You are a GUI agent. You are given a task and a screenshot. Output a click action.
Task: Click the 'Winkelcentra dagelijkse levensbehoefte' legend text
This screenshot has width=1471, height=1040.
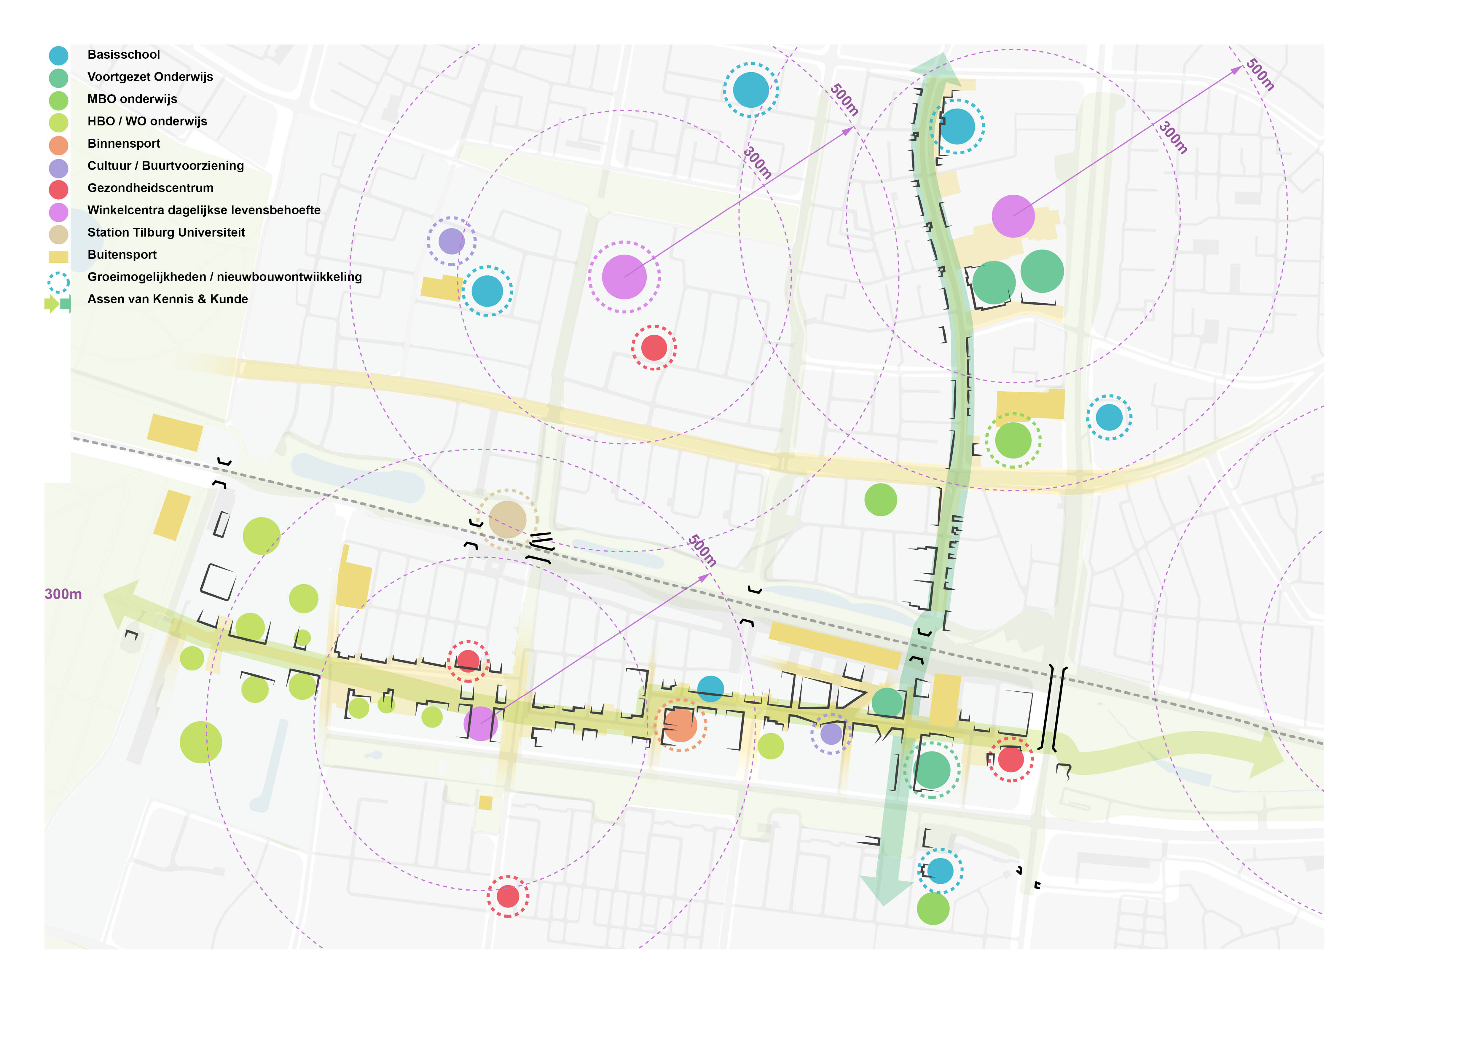[204, 210]
